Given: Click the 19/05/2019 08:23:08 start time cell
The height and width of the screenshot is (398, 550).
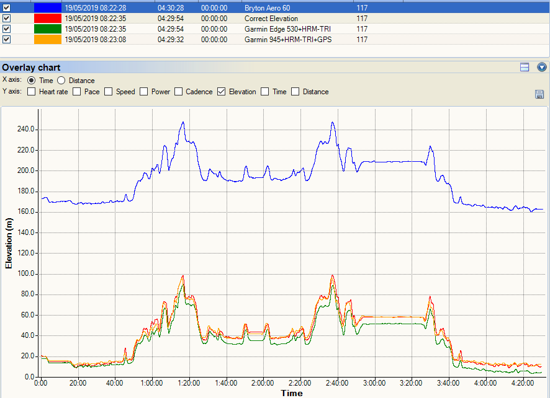Looking at the screenshot, I should coord(96,39).
